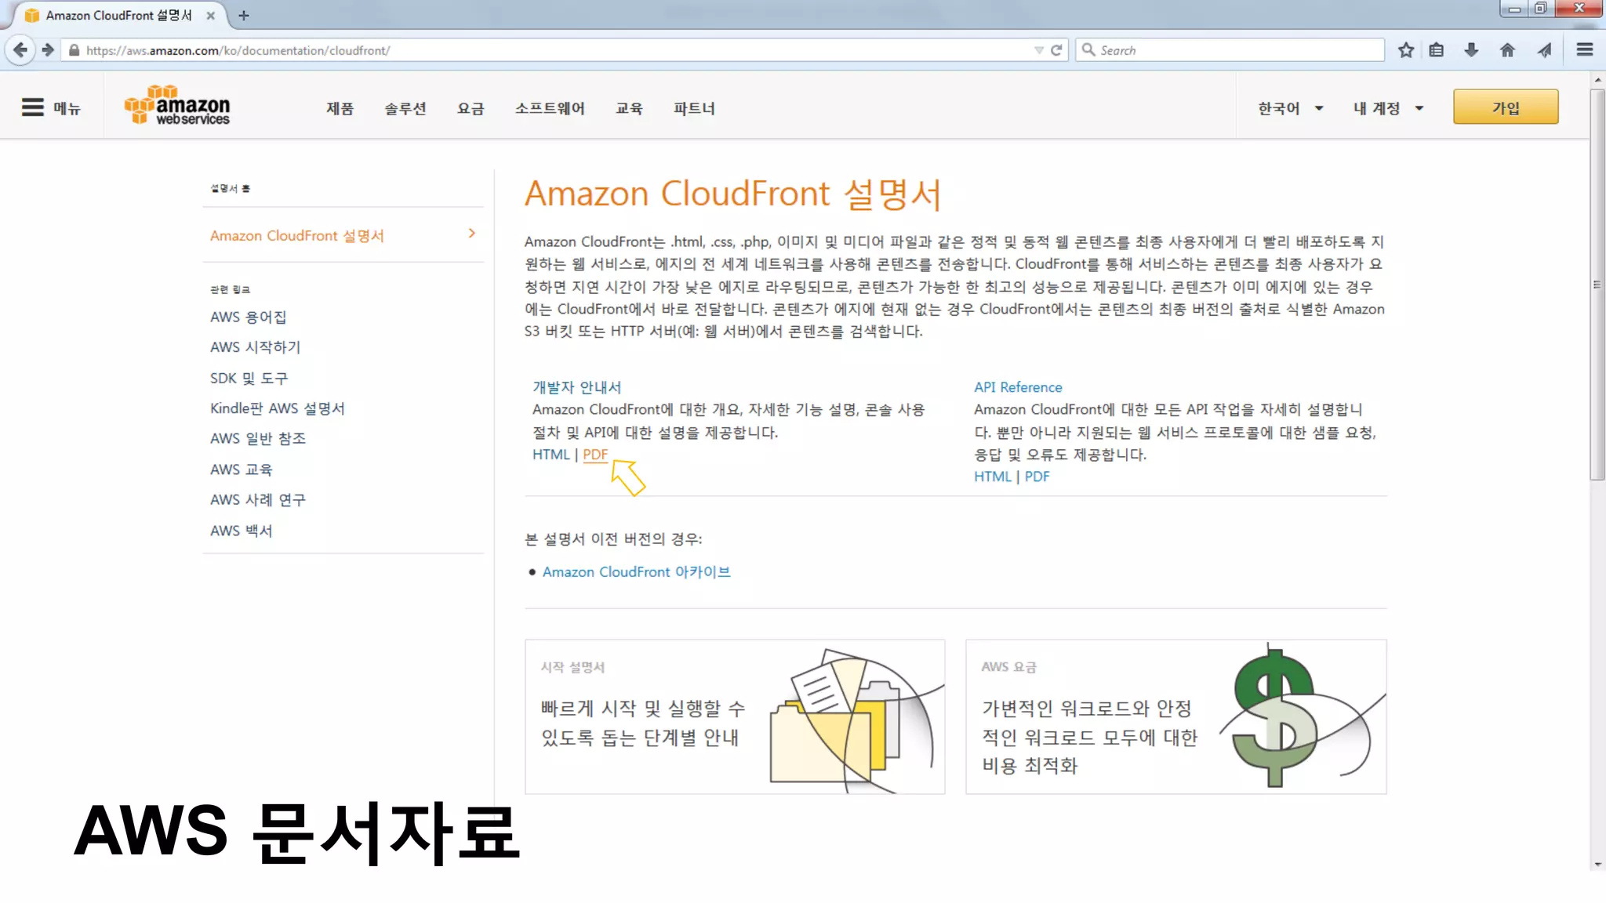1606x903 pixels.
Task: Open the 내 계정 account dropdown
Action: [1389, 108]
